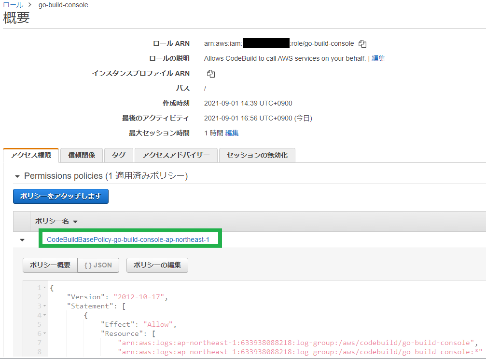Image resolution: width=486 pixels, height=359 pixels.
Task: Click the "2012-10-17" version string
Action: pos(139,297)
